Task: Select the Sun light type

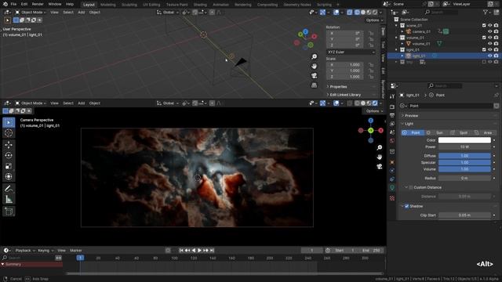Action: pyautogui.click(x=437, y=132)
